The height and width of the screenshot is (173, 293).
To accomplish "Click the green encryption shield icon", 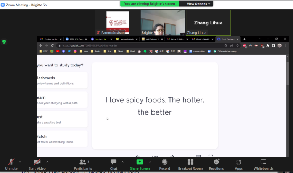I will pos(4,42).
